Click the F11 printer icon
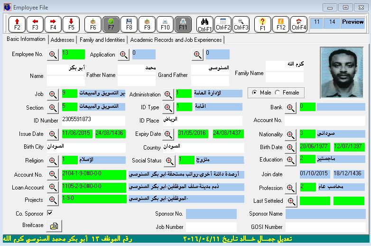 click(183, 24)
